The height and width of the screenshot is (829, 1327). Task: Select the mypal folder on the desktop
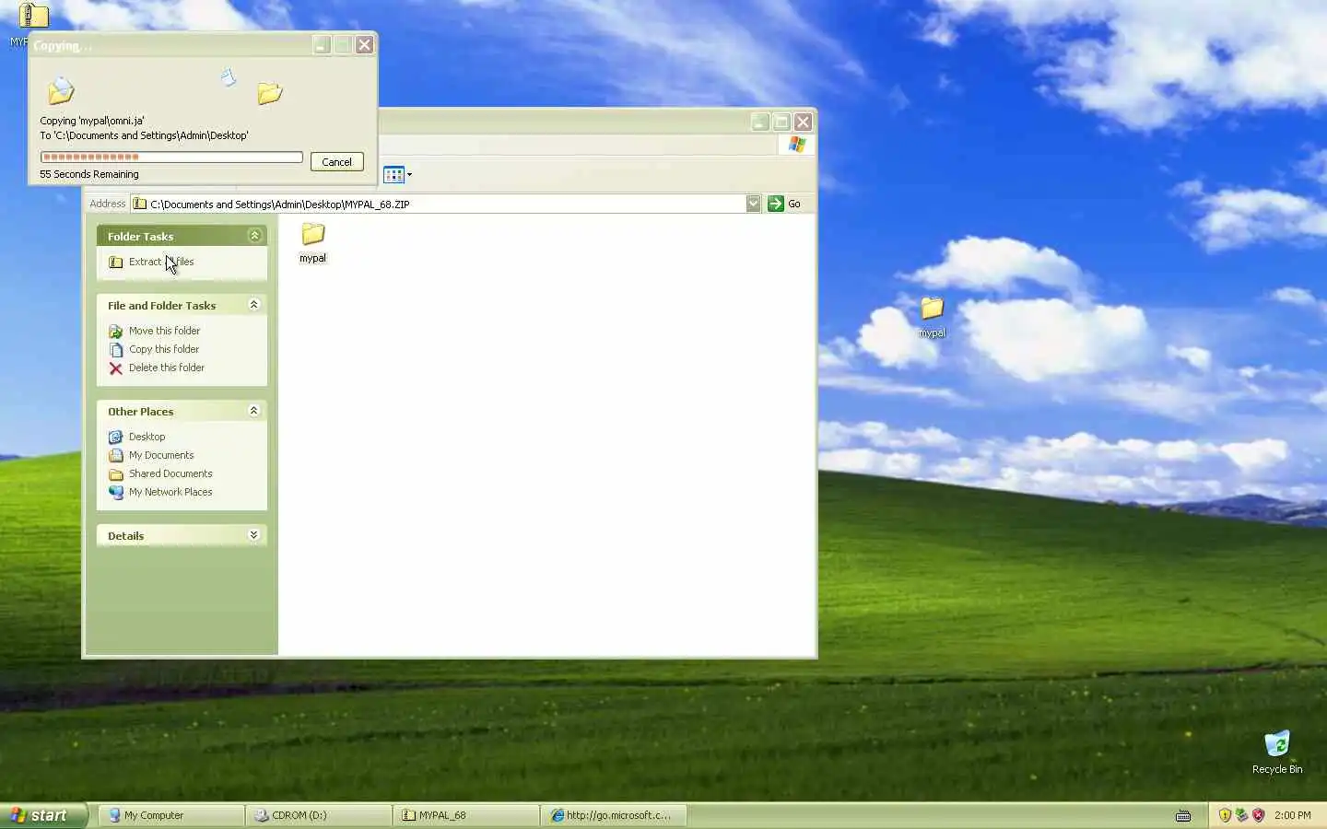point(932,317)
